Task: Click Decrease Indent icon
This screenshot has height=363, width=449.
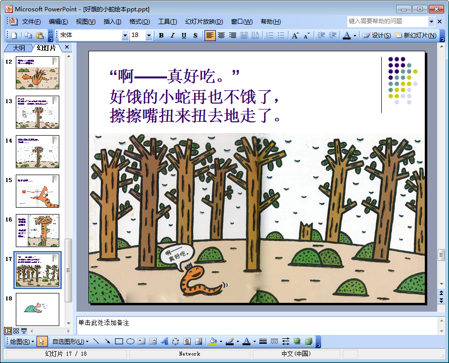Action: (x=321, y=36)
